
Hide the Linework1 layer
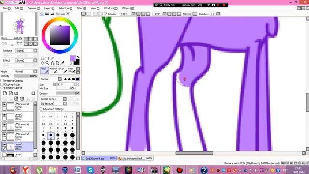(4, 125)
